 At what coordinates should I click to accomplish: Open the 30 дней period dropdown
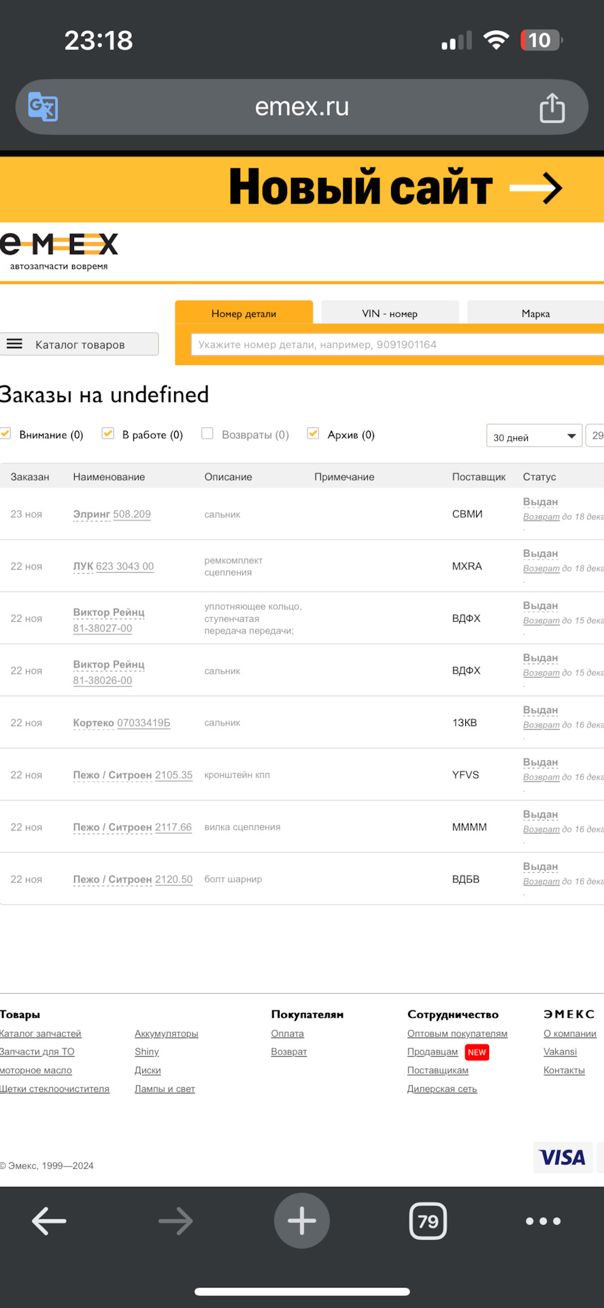point(534,437)
